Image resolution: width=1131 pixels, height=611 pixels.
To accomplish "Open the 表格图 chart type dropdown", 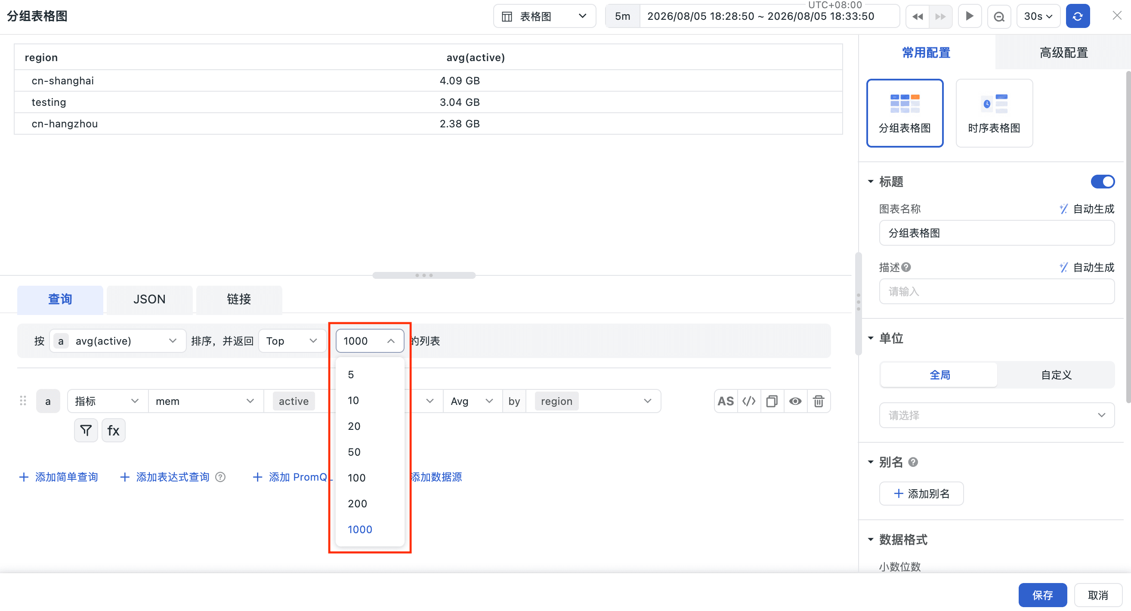I will pos(544,16).
